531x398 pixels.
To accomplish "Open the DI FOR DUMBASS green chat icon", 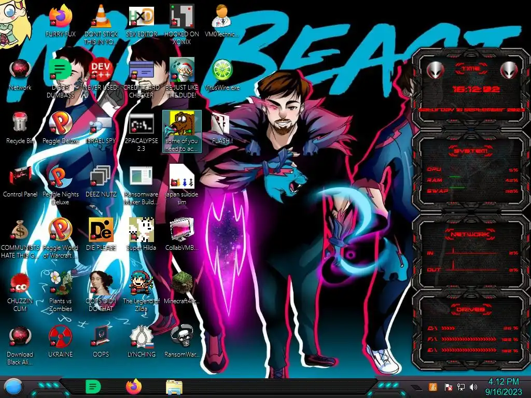I will click(x=60, y=78).
